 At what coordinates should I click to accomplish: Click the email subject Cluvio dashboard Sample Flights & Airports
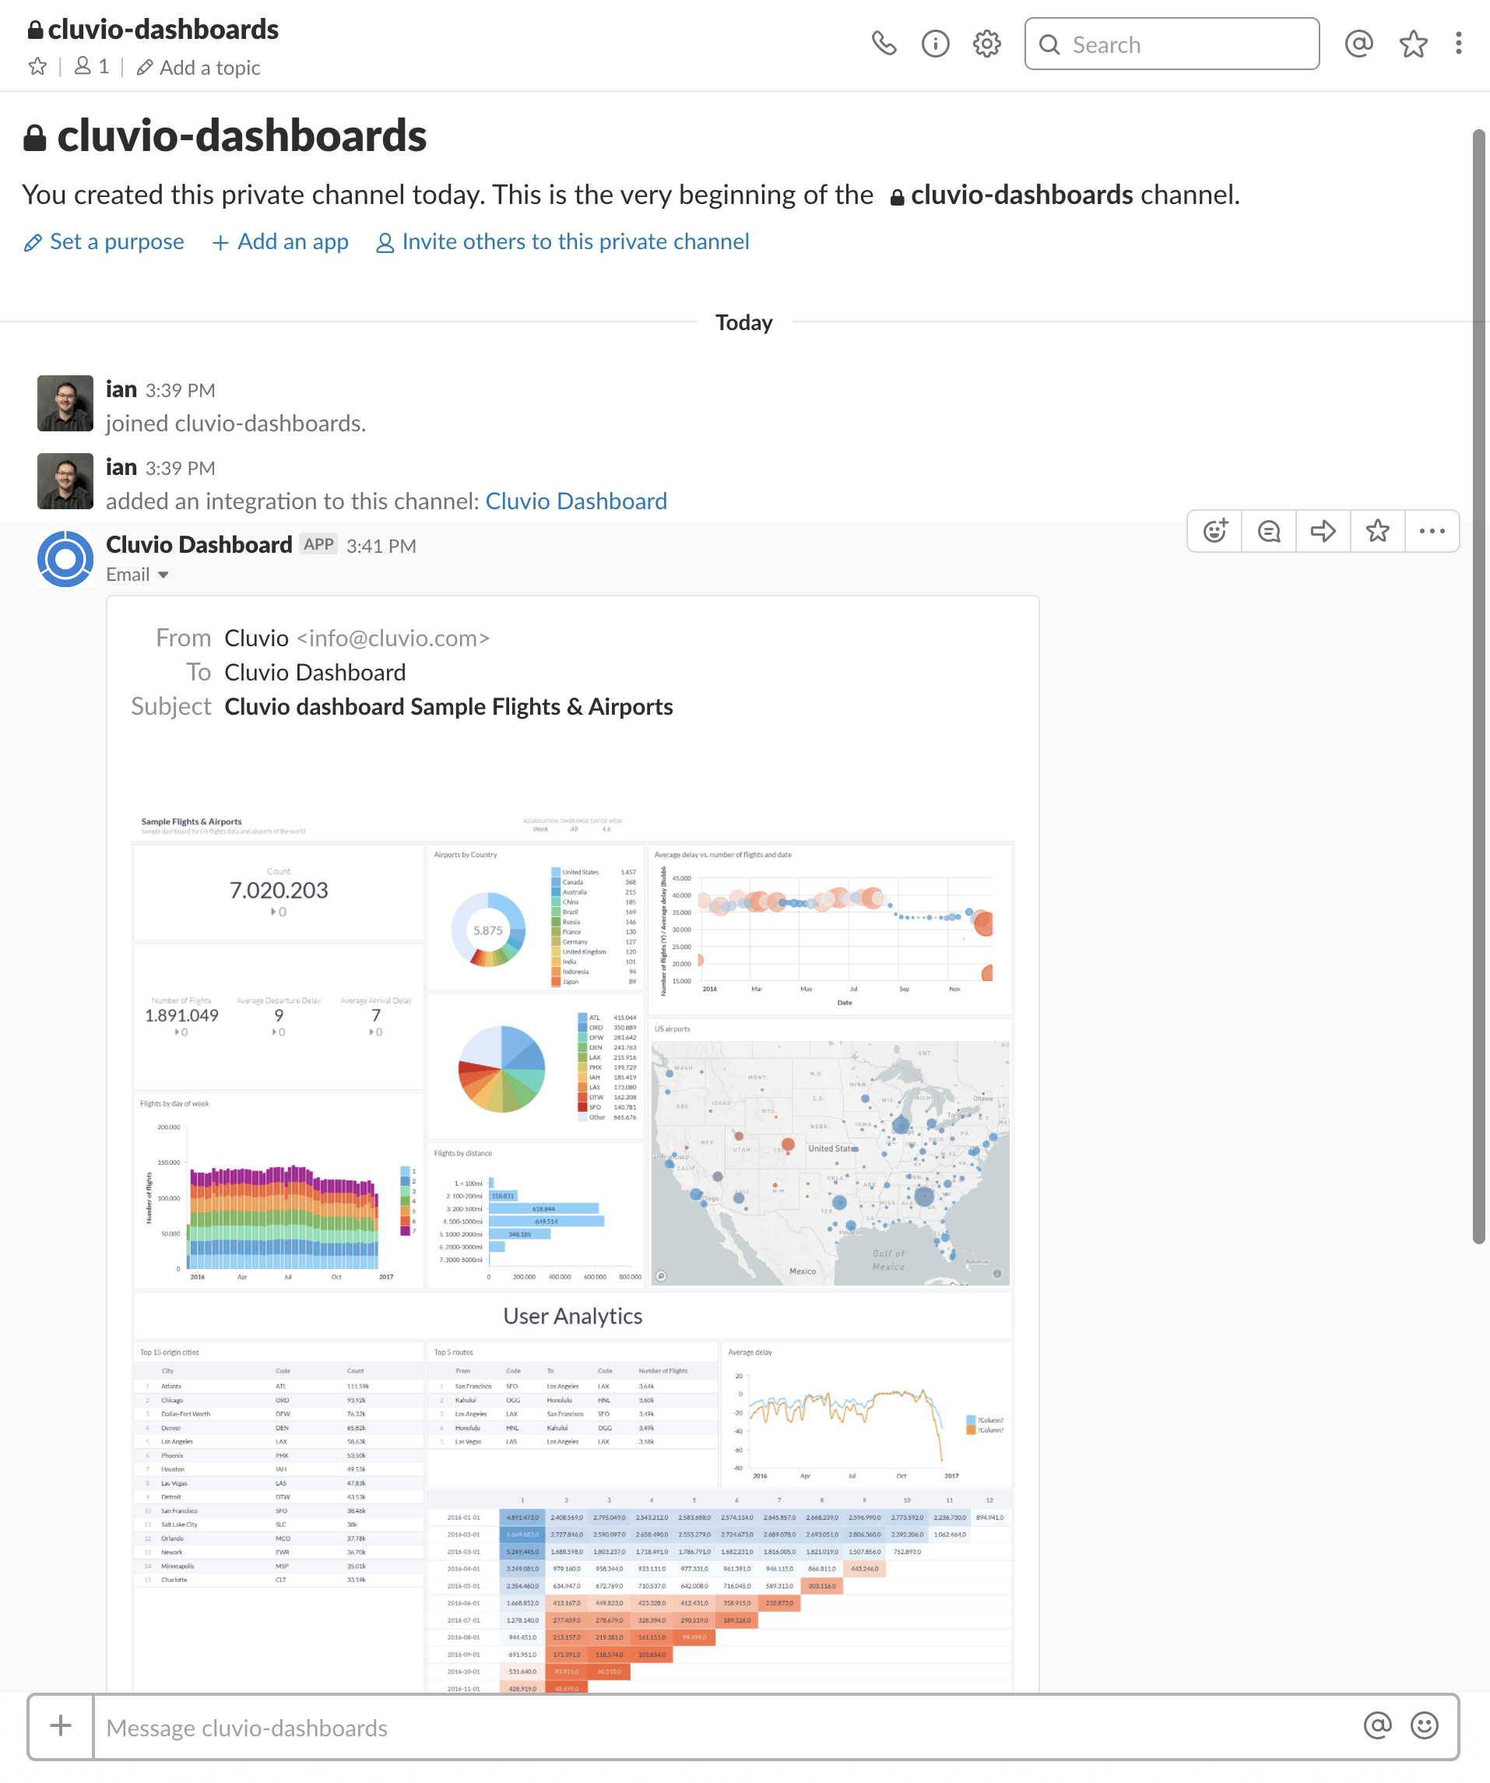(448, 707)
